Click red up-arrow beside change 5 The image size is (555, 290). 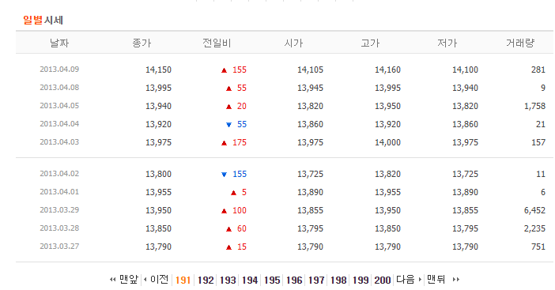[x=233, y=193]
